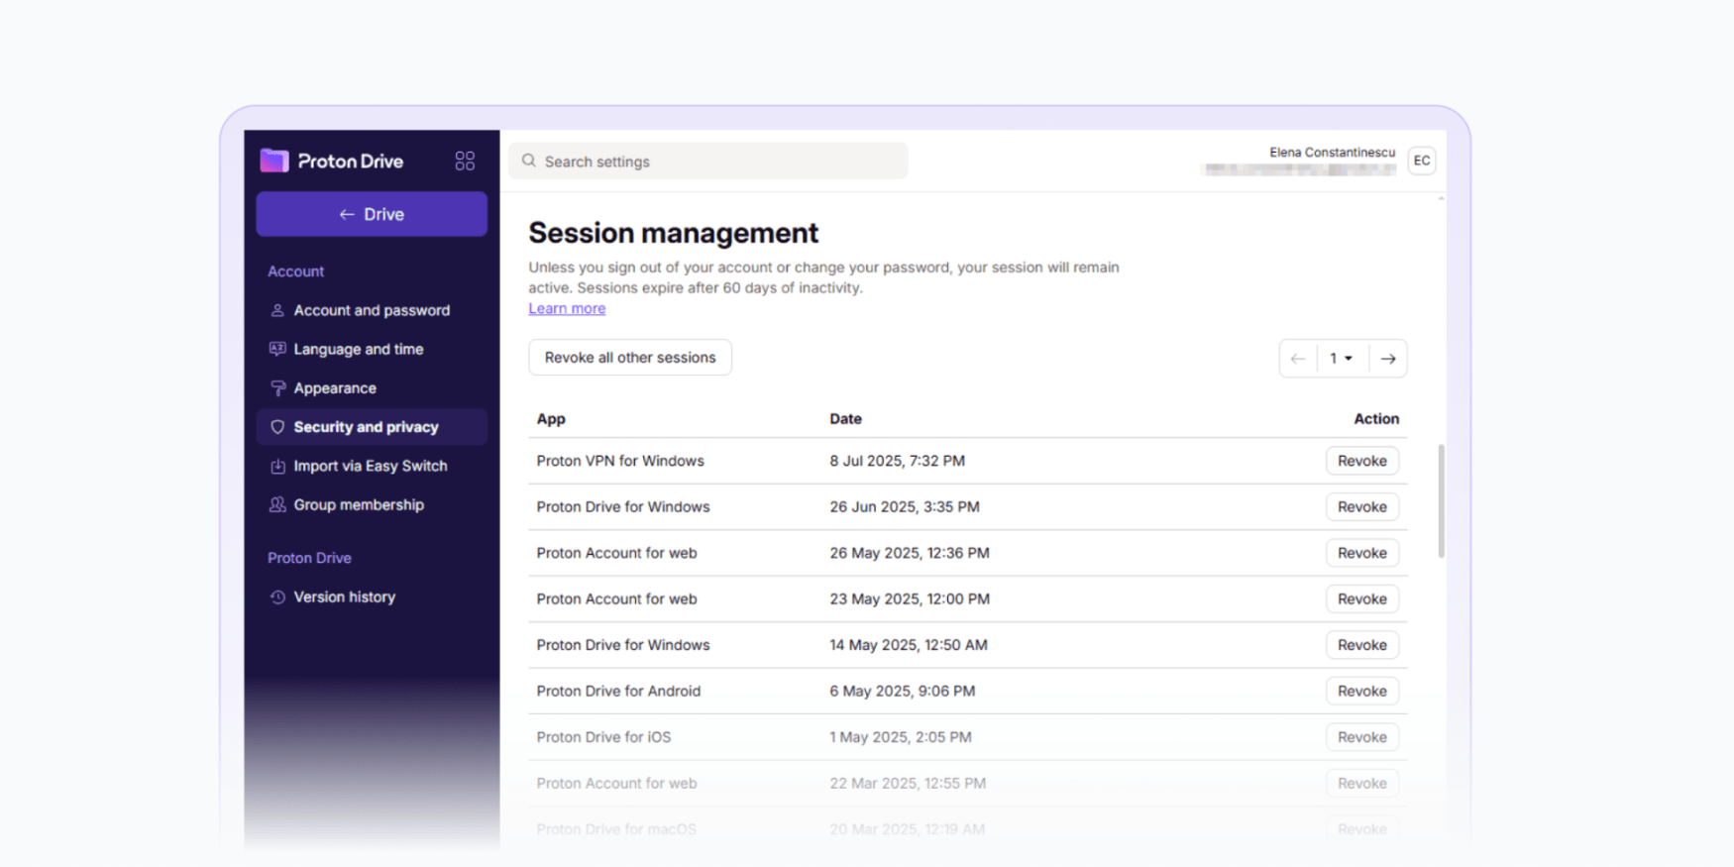Click the '26 Jun 2025, 3:35 PM' date
This screenshot has height=867, width=1734.
(x=905, y=506)
